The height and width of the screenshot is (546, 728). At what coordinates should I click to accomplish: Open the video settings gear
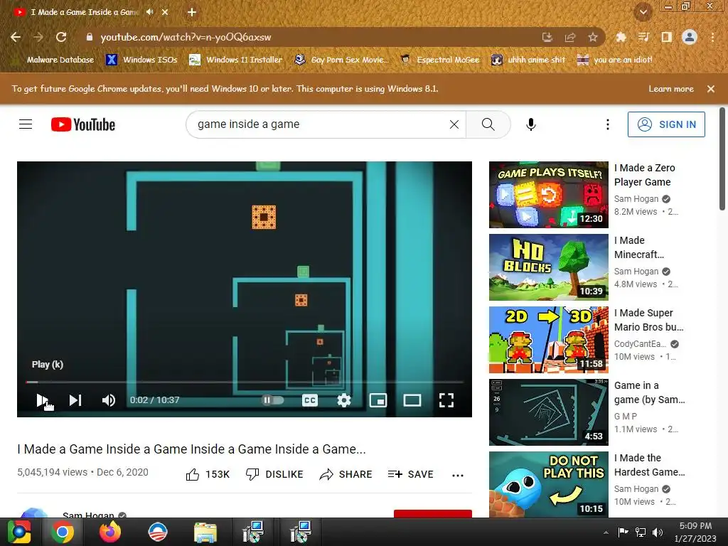(343, 400)
